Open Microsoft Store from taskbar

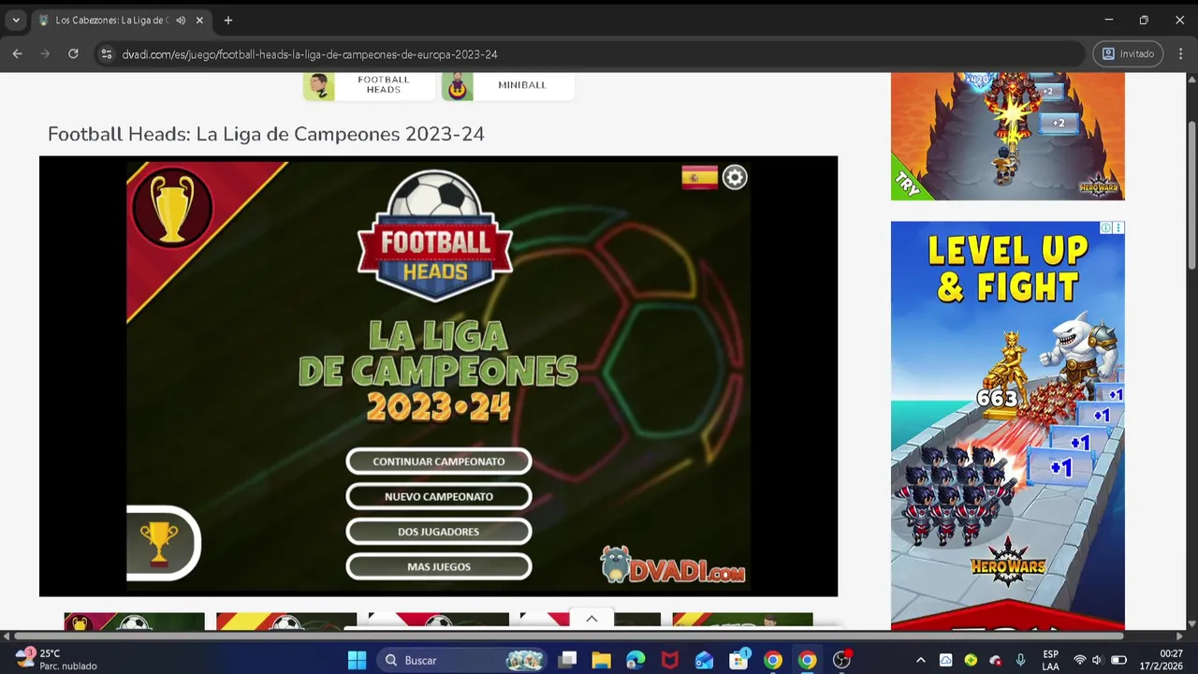click(738, 660)
